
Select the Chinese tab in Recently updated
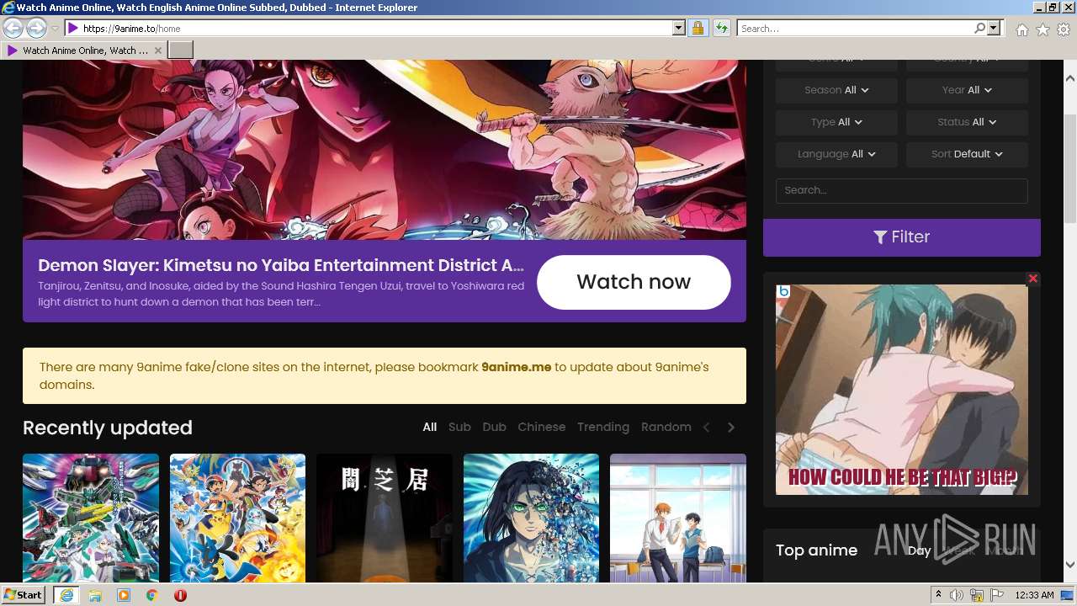[x=542, y=427]
